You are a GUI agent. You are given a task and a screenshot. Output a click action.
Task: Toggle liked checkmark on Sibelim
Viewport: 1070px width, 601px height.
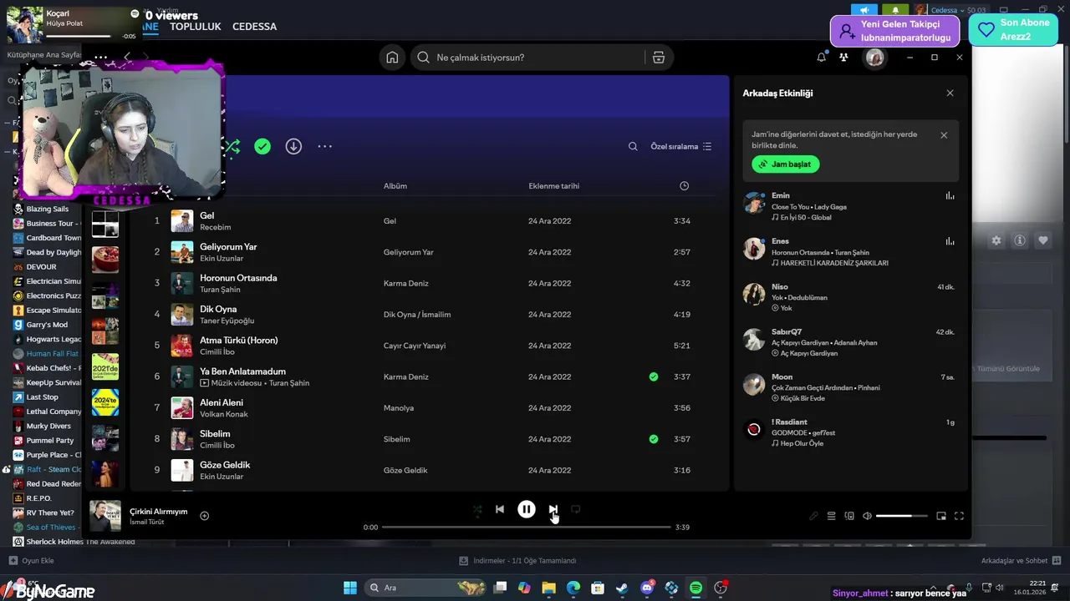[x=654, y=439]
